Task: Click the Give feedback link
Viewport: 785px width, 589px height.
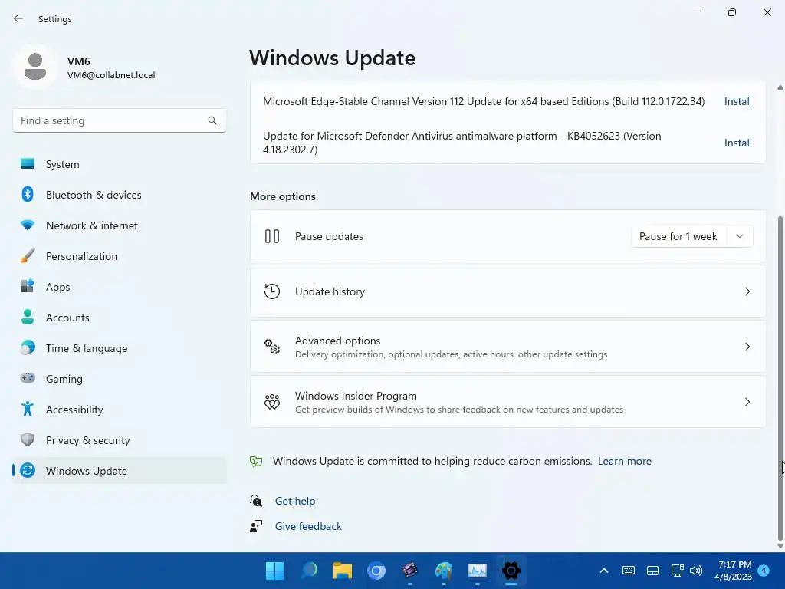Action: pos(308,526)
